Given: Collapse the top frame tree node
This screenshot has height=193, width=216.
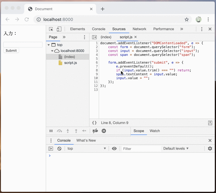Looking at the screenshot, I should (x=49, y=45).
